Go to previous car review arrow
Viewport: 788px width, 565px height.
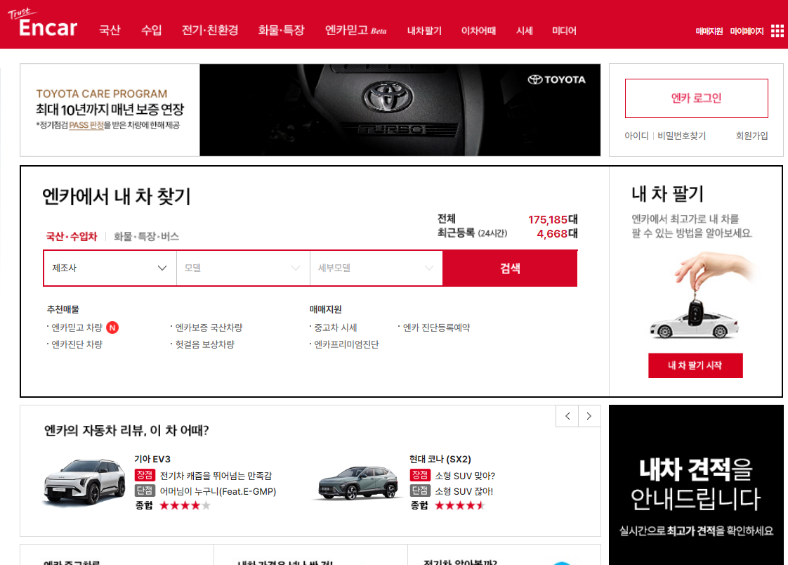tap(567, 416)
